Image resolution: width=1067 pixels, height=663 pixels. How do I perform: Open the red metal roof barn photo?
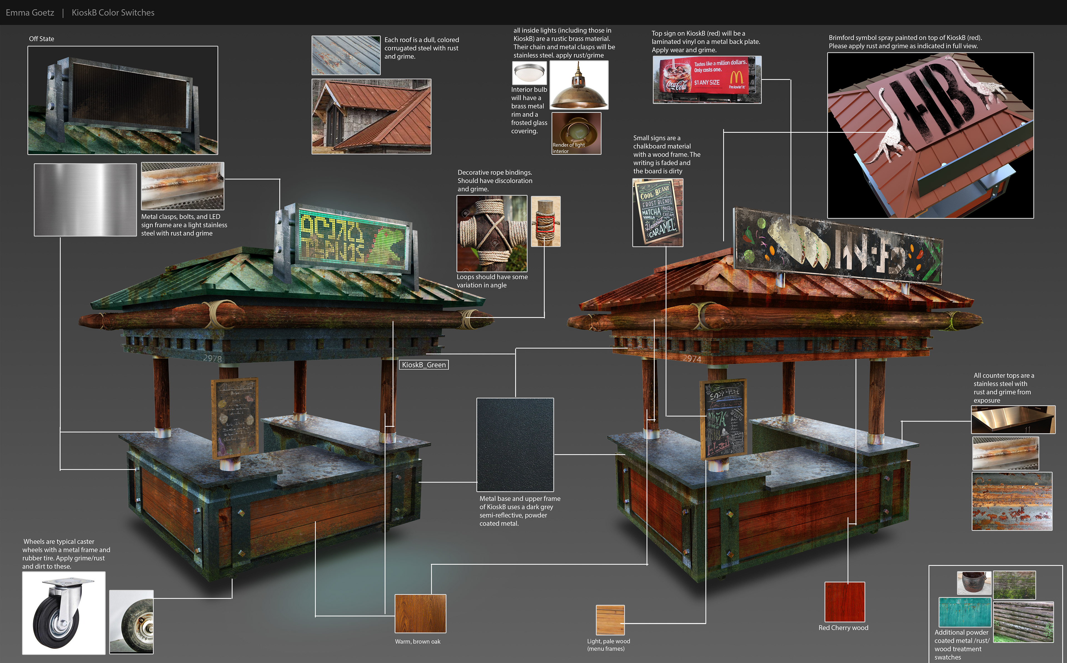click(371, 117)
